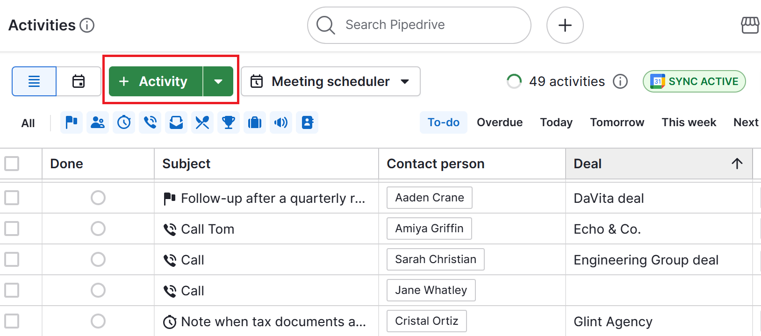Open the Activity button dropdown arrow
The width and height of the screenshot is (761, 336).
(x=218, y=81)
